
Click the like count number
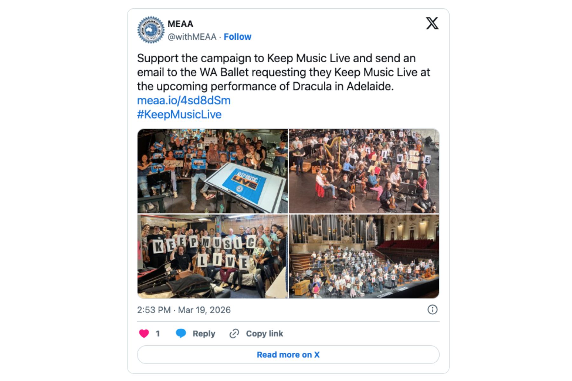(x=158, y=334)
